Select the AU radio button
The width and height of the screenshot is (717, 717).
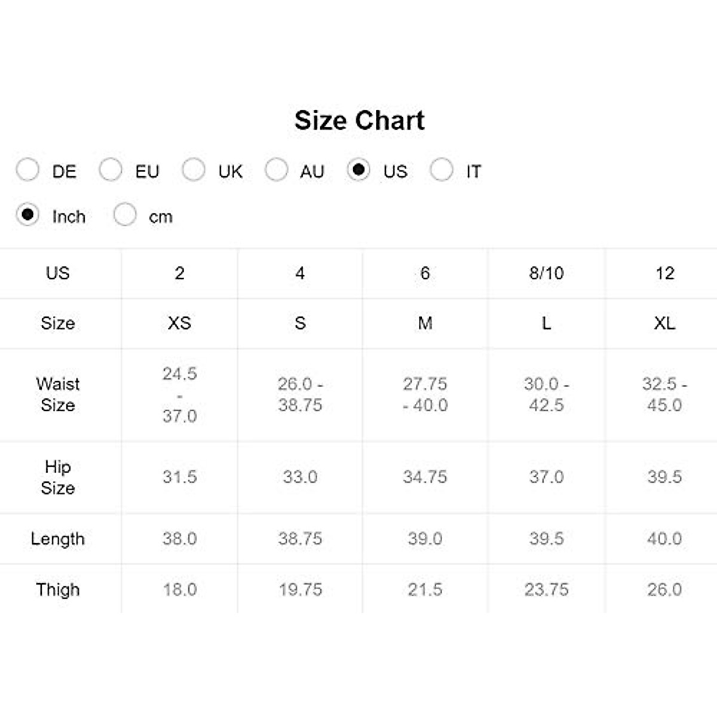(x=276, y=170)
